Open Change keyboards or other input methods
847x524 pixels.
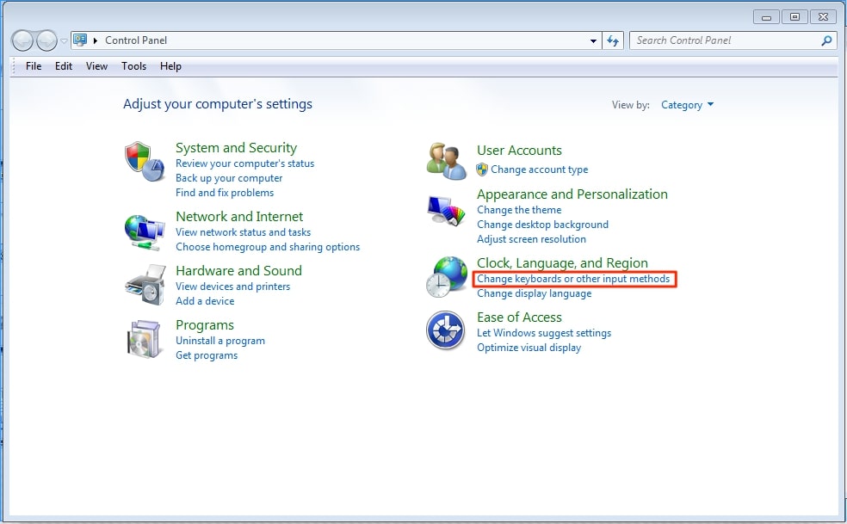click(573, 279)
